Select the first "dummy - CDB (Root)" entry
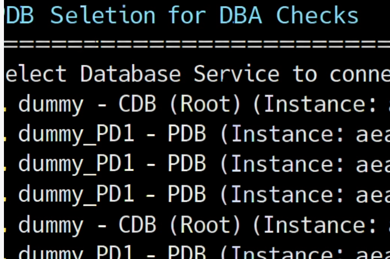Image resolution: width=390 pixels, height=259 pixels. (51, 104)
